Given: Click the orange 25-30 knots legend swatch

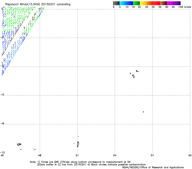Looking at the screenshot, I should 150,3.
